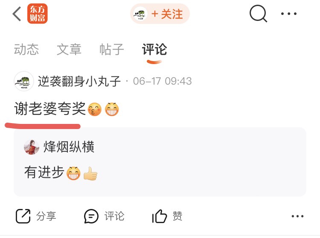Open the username 逆袭翻身小丸子 link
This screenshot has width=320, height=238.
point(79,81)
